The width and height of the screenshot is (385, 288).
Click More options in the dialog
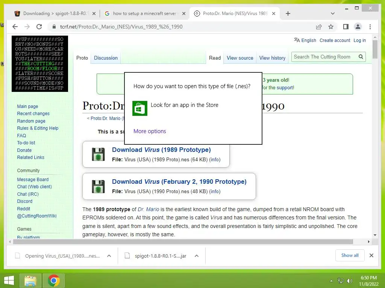pos(150,131)
